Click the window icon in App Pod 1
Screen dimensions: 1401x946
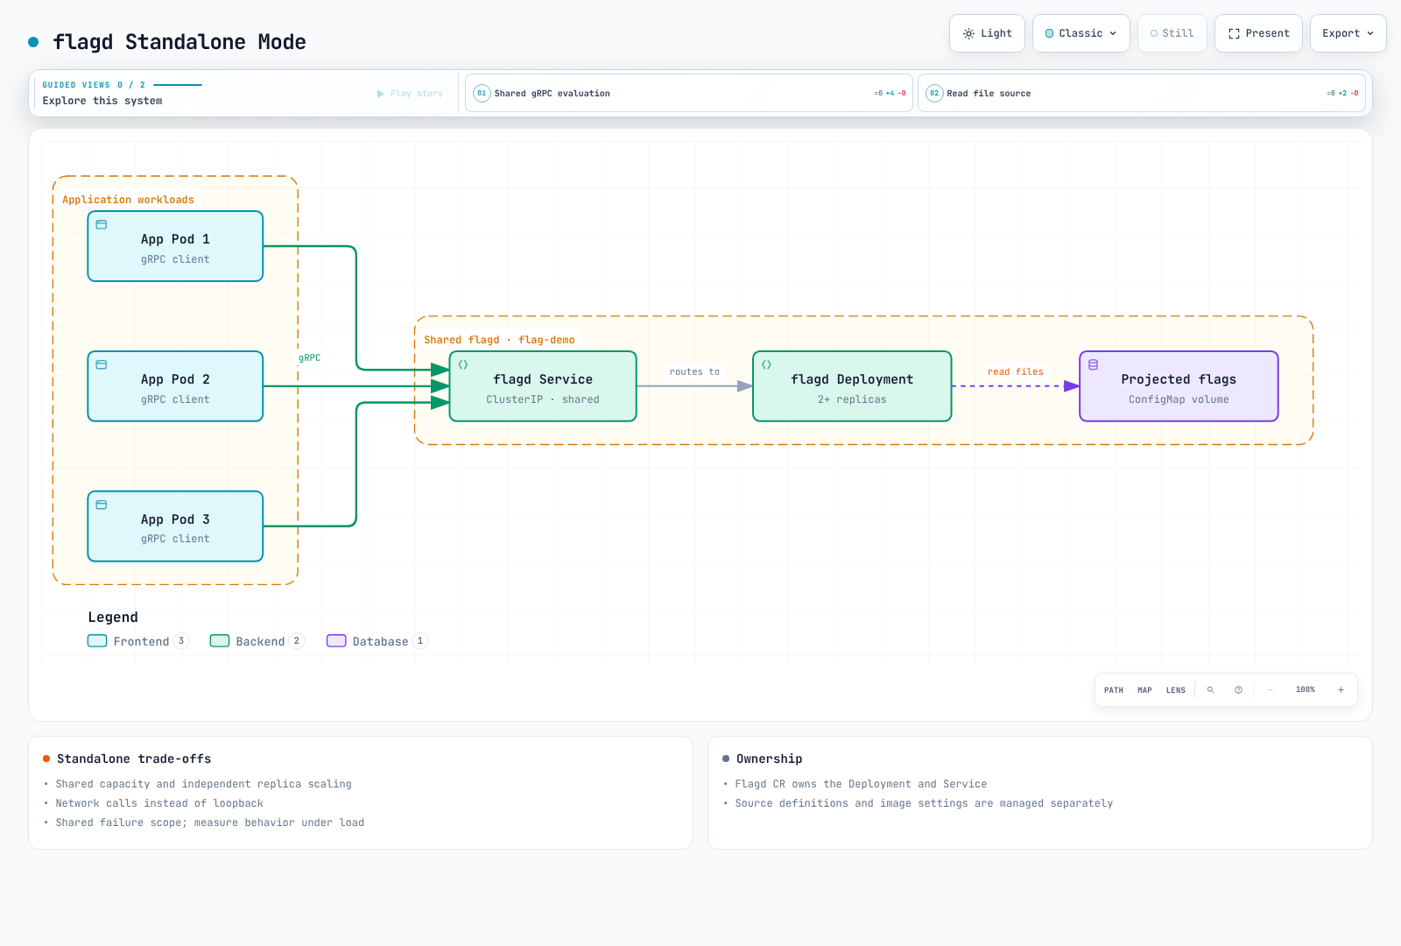tap(102, 225)
